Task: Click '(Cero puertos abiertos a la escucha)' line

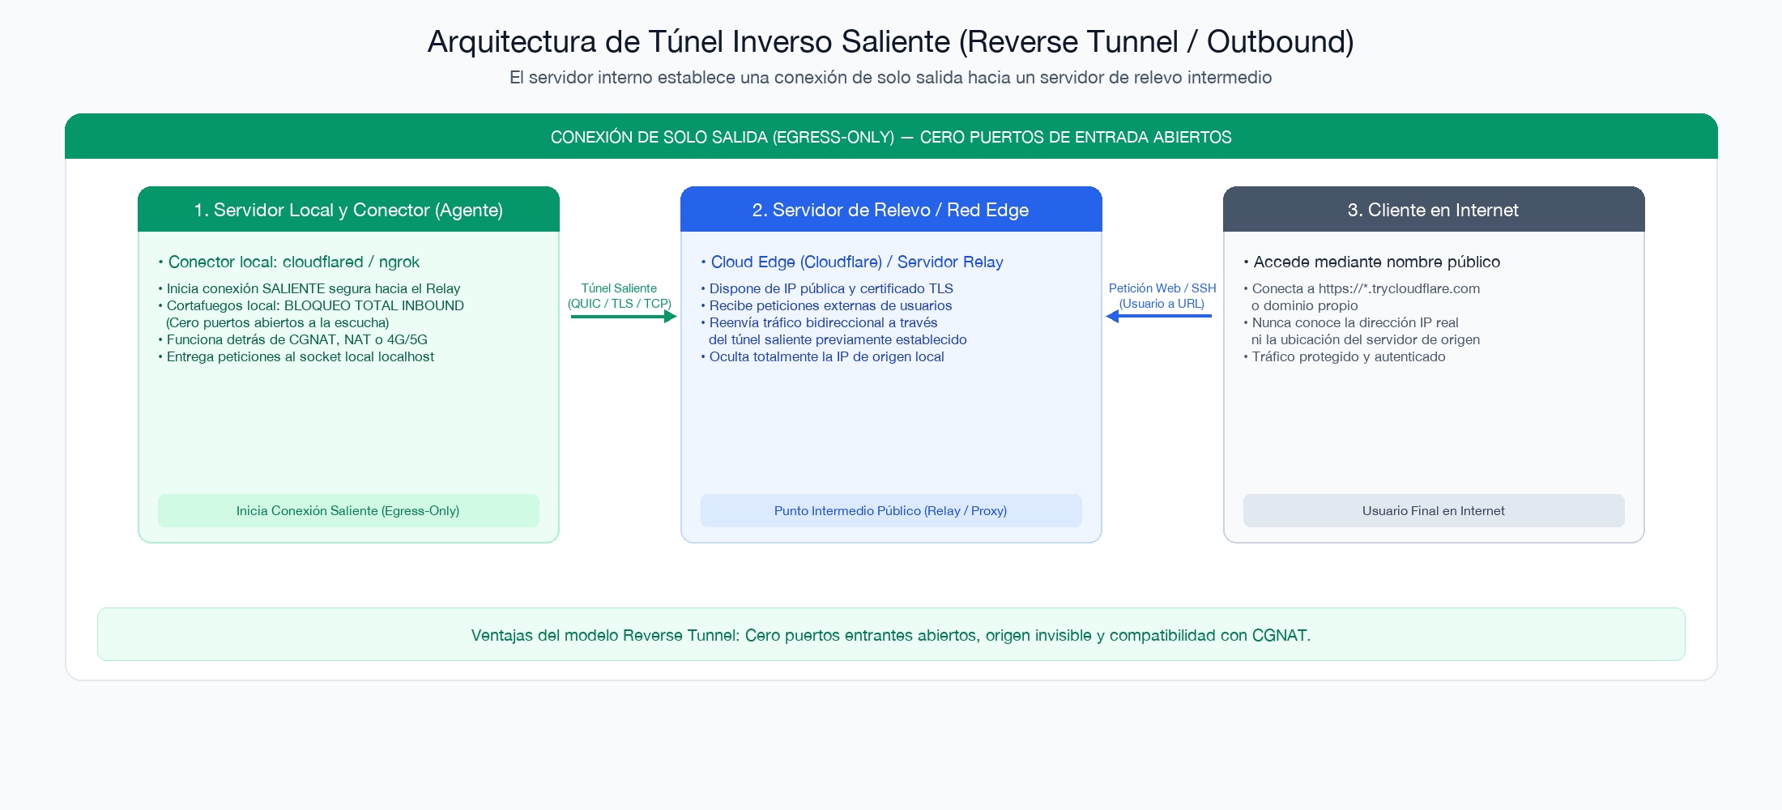Action: [x=277, y=322]
